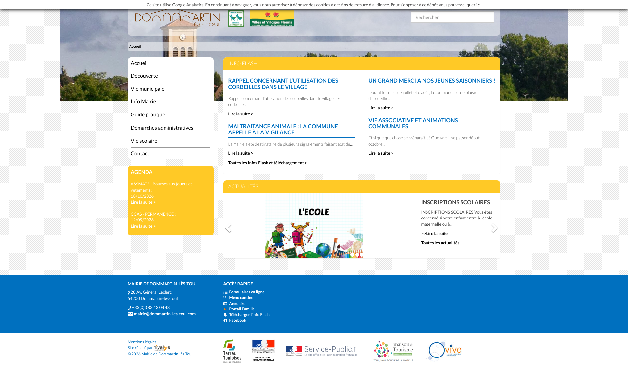
Task: Open the zero pesticide commune badge
Action: coord(236,18)
